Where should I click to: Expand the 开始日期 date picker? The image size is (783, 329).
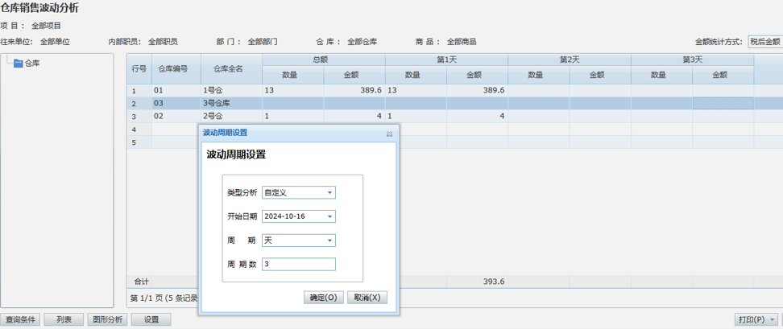[329, 217]
